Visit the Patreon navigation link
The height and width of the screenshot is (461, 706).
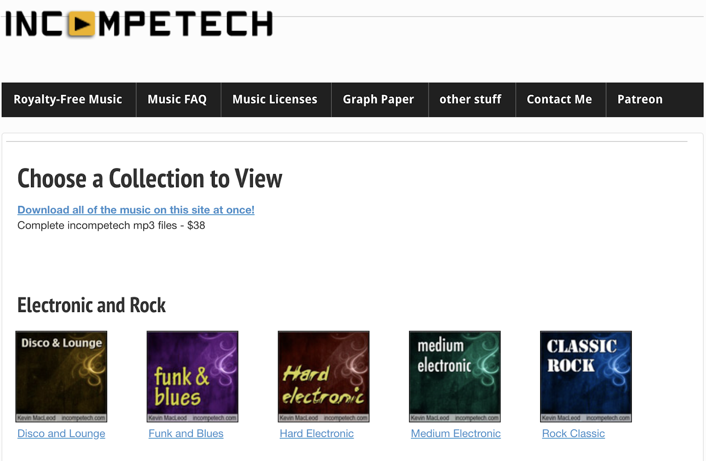(640, 100)
